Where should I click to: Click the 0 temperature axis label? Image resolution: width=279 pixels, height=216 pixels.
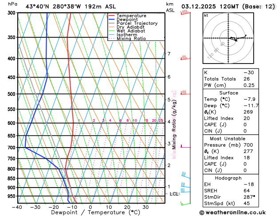pyautogui.click(x=90, y=207)
